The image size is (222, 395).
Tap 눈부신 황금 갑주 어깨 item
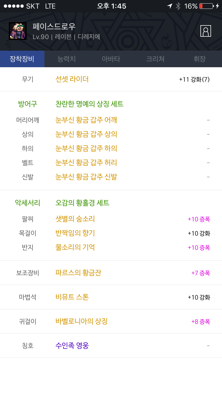pos(86,120)
